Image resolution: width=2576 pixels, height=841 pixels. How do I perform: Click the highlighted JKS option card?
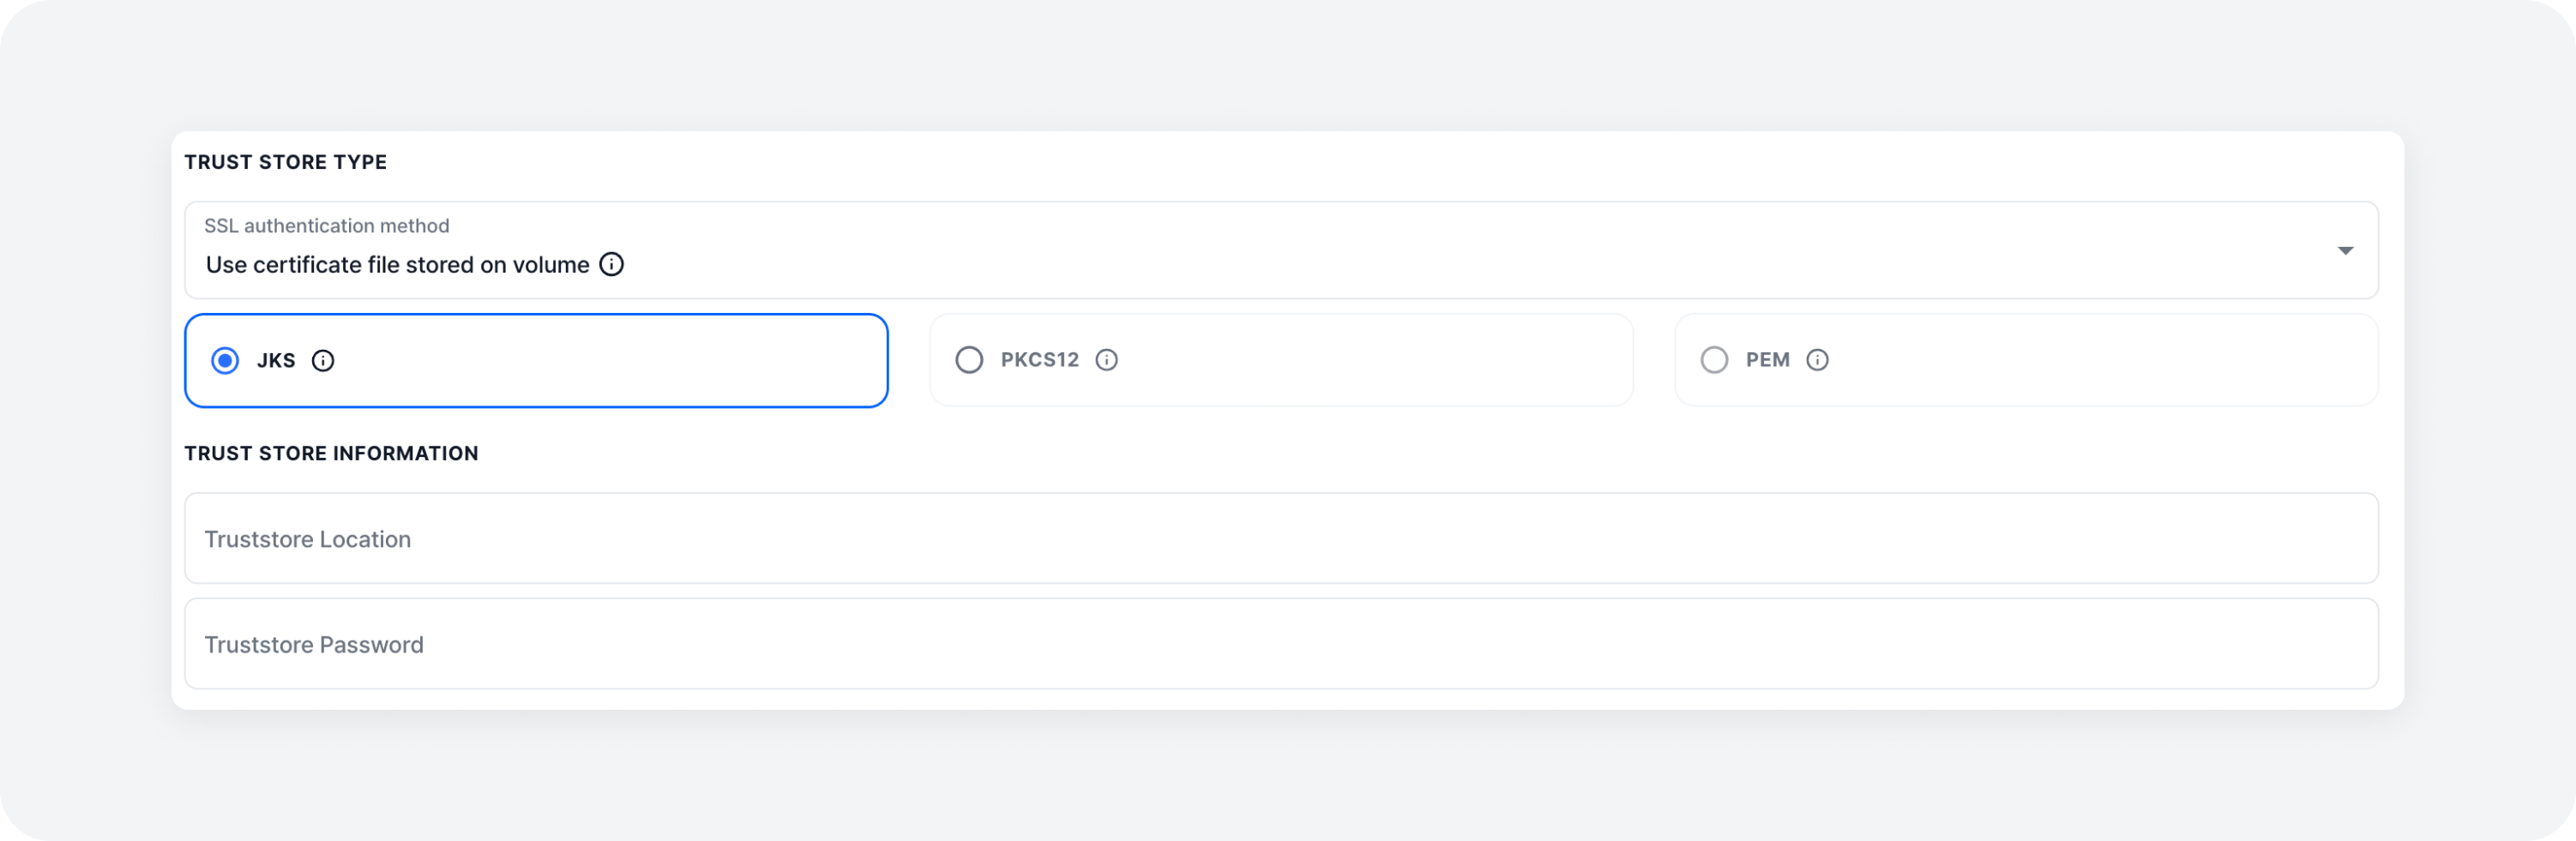point(536,360)
